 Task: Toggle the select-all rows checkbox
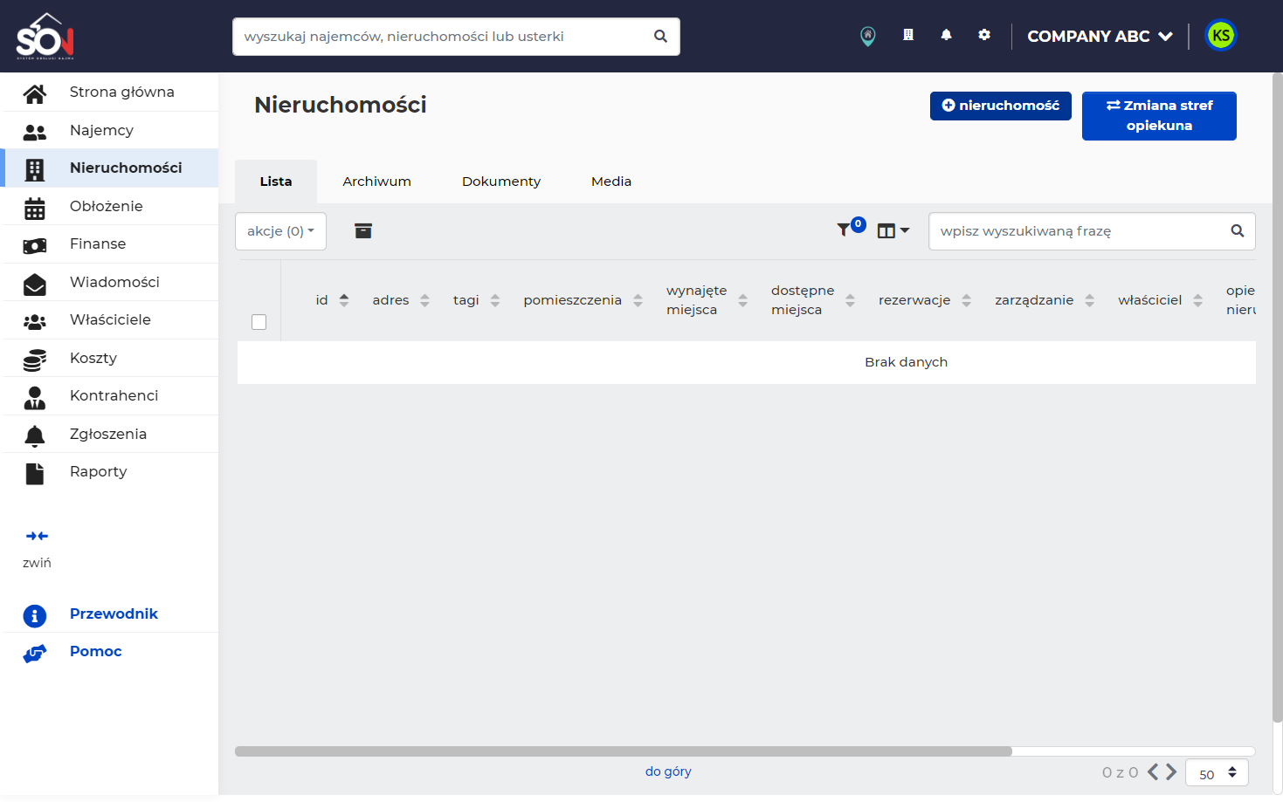pos(259,322)
